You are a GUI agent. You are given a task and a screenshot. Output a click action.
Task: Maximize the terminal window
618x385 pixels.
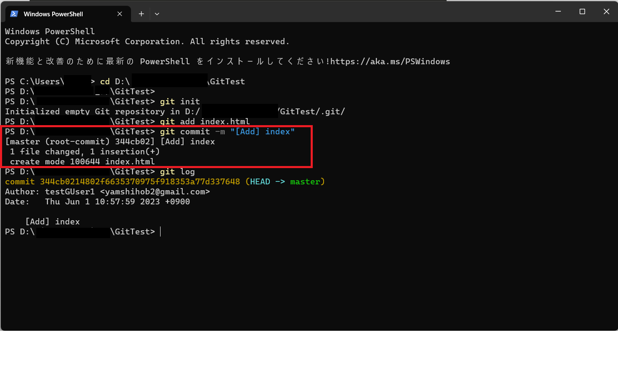[x=582, y=11]
